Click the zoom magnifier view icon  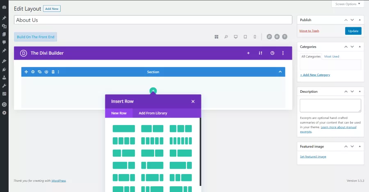(x=226, y=37)
